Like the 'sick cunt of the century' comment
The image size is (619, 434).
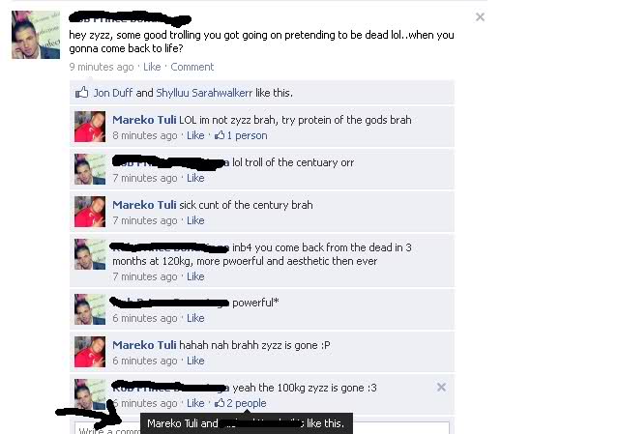click(x=195, y=220)
